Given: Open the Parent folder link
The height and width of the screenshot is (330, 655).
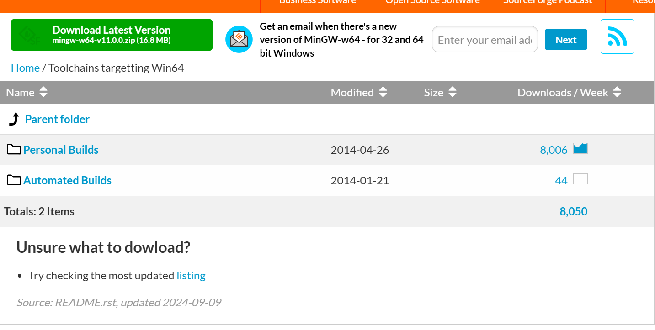Looking at the screenshot, I should [57, 119].
